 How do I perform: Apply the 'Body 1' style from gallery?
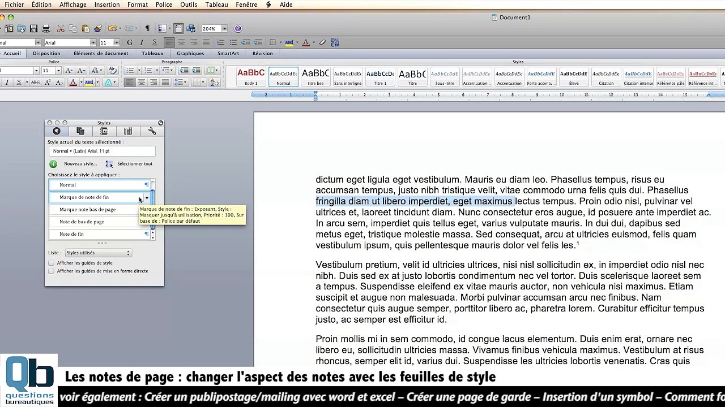(x=251, y=77)
